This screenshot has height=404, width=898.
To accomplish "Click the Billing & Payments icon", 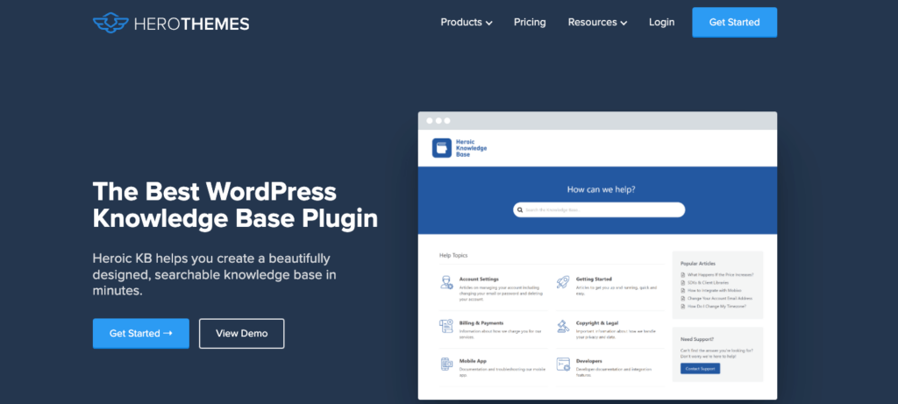I will click(445, 326).
